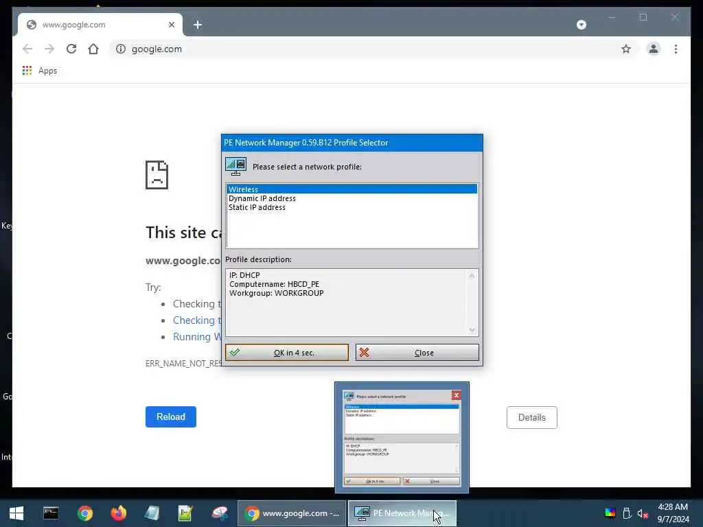Open the PE Network Manager preview thumbnail
The width and height of the screenshot is (703, 527).
[402, 437]
